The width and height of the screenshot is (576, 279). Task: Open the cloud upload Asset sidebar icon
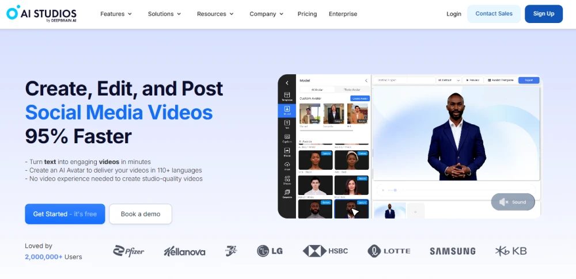pos(287,166)
